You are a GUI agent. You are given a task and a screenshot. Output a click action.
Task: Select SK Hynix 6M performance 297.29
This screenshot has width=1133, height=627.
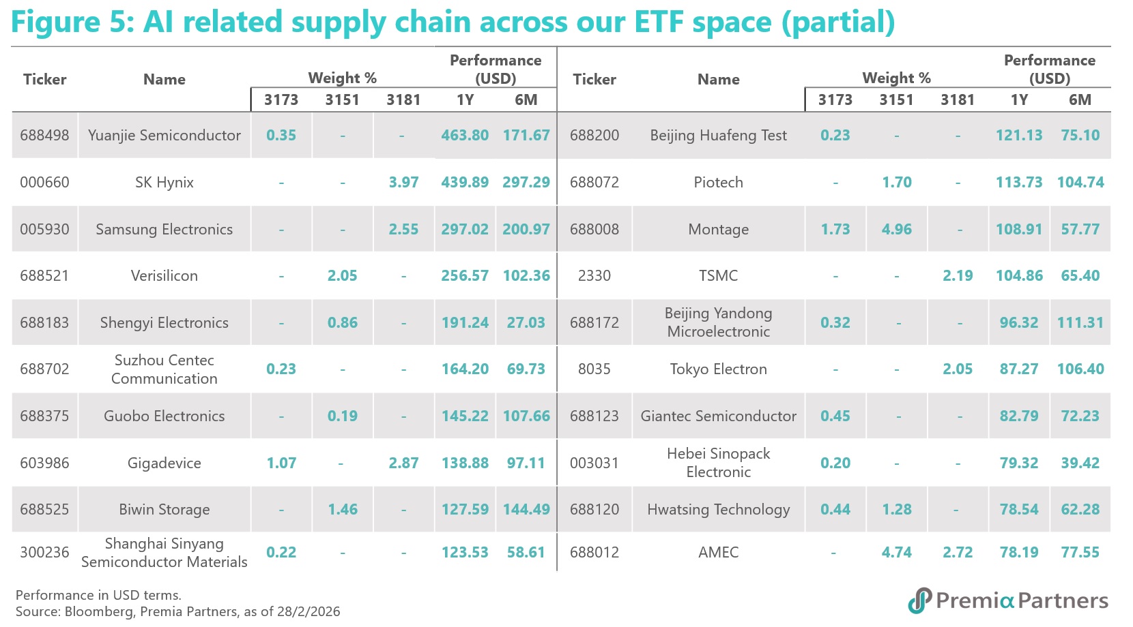(526, 183)
